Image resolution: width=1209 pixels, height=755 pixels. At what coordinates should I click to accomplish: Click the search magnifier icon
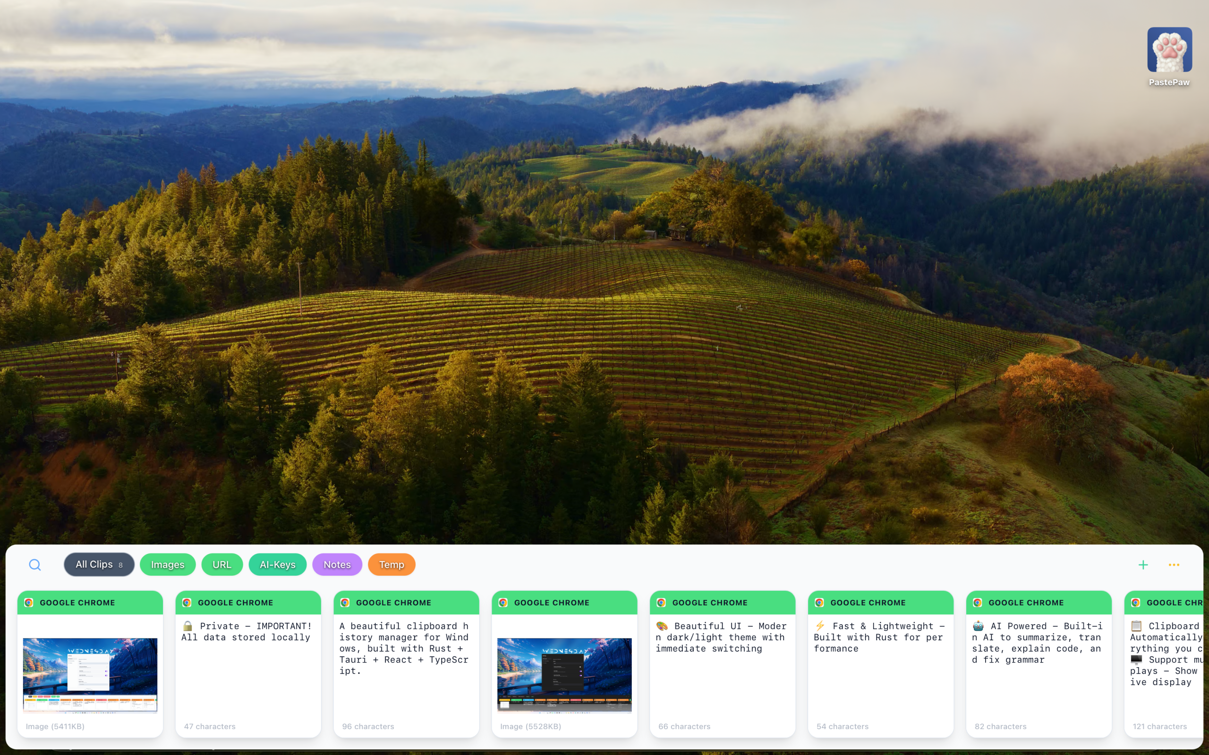pyautogui.click(x=34, y=565)
